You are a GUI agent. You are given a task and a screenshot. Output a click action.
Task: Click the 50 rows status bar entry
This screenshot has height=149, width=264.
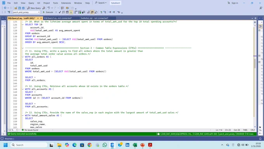[x=250, y=134]
